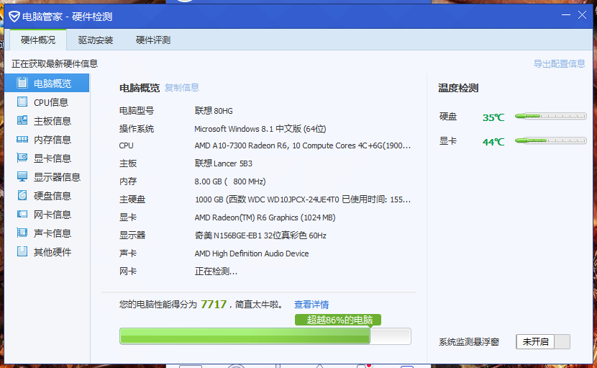The height and width of the screenshot is (368, 597).
Task: Switch to the 驱动安装 tab
Action: point(96,40)
